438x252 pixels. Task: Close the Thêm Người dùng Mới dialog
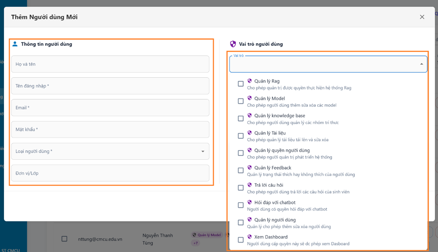point(422,17)
